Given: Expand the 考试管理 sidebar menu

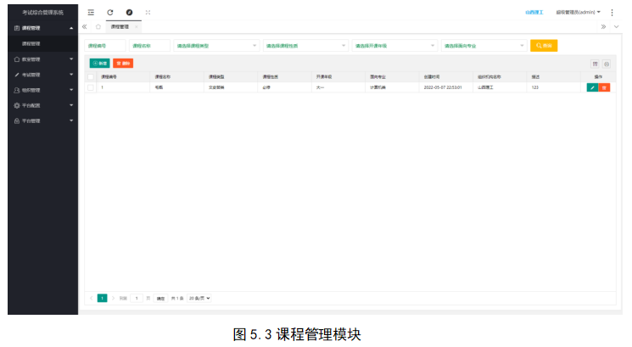Looking at the screenshot, I should [42, 75].
